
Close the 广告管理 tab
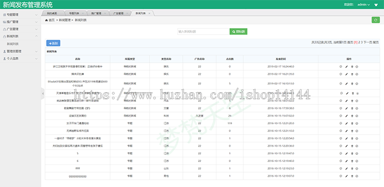pos(127,13)
